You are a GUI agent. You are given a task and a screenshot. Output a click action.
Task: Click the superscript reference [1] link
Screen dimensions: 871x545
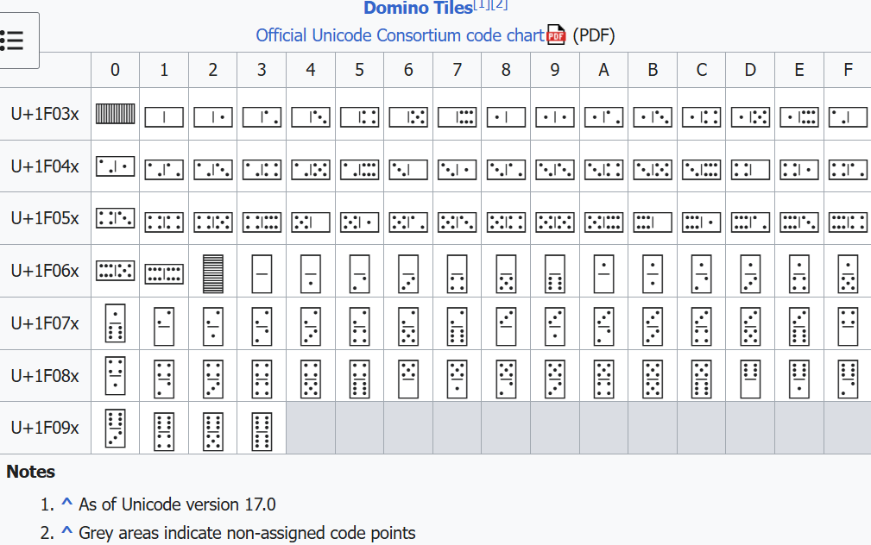tap(481, 5)
